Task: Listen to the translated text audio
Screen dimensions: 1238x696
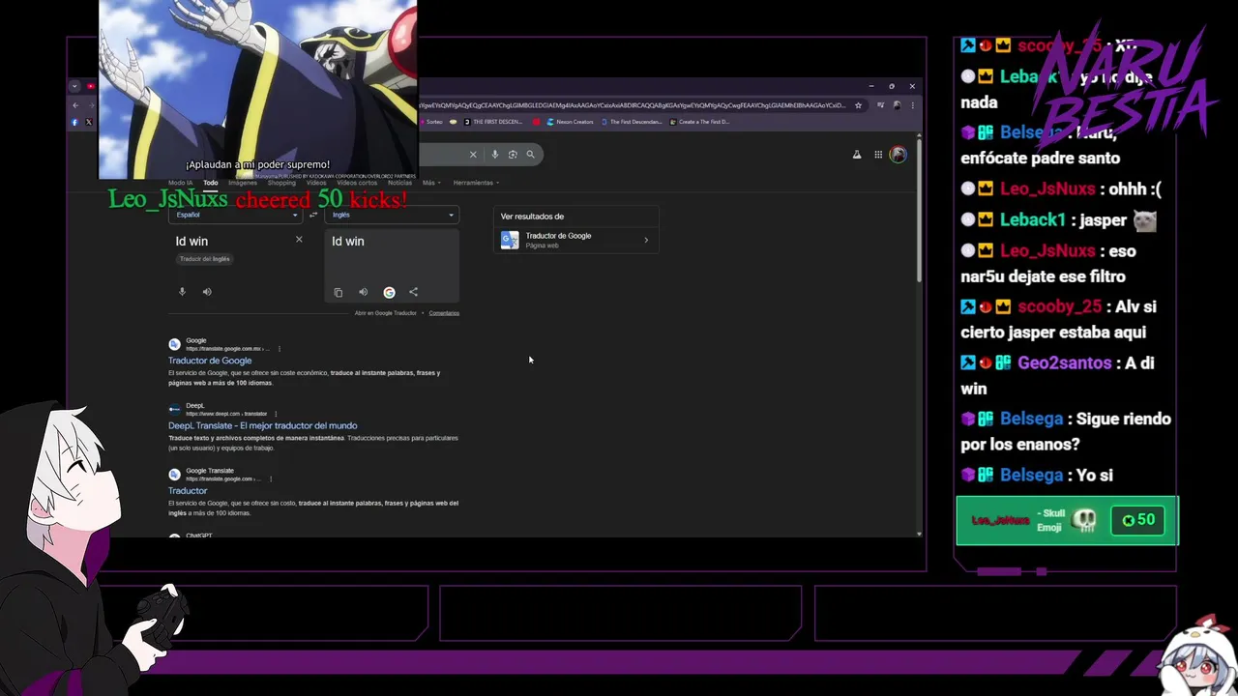Action: (x=364, y=292)
